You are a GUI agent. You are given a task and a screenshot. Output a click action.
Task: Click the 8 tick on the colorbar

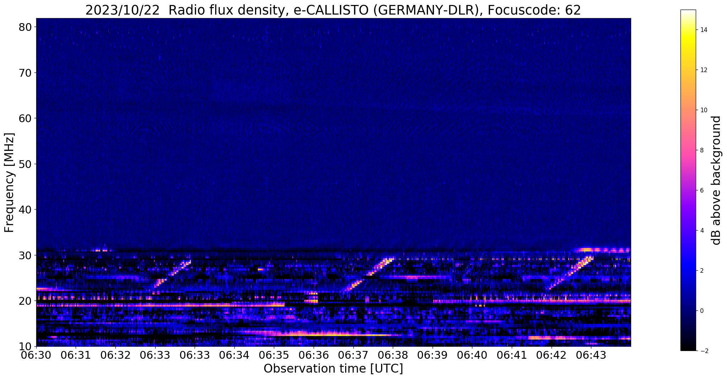[x=701, y=150]
